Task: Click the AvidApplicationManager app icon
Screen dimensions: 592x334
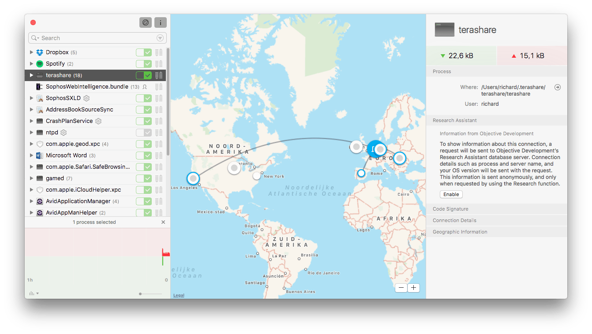Action: 40,201
